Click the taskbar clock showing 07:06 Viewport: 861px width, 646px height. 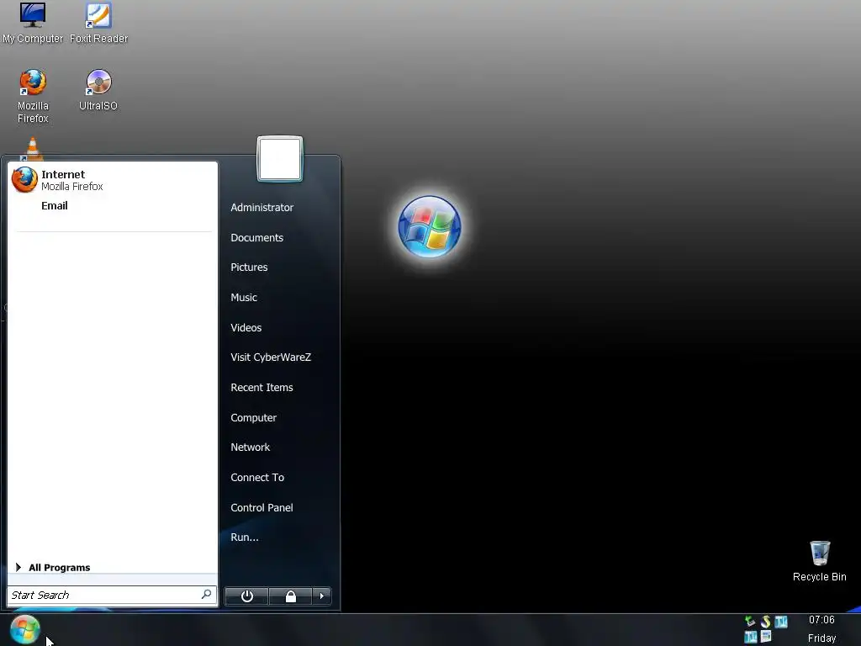(x=821, y=620)
